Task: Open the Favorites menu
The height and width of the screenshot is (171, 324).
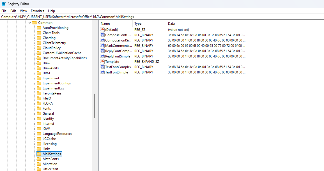Action: click(37, 11)
